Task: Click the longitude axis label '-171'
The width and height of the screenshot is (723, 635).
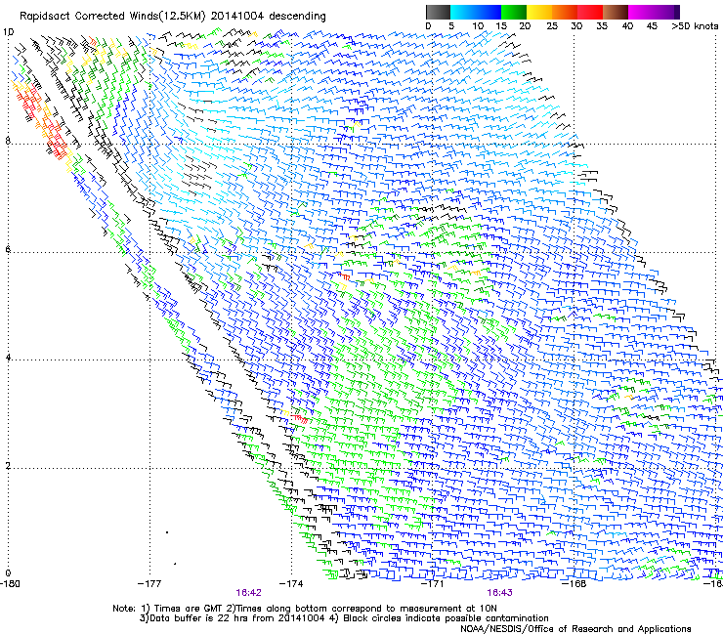Action: click(433, 584)
